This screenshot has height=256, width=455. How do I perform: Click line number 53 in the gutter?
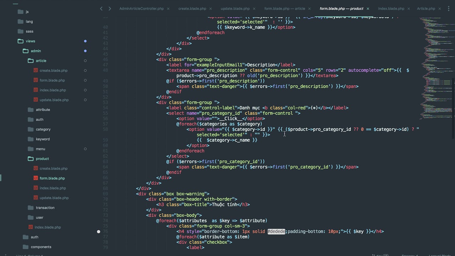click(105, 102)
